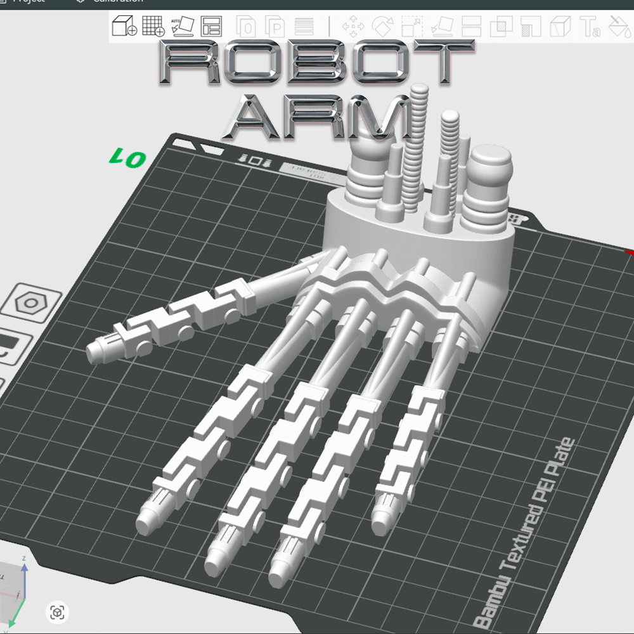Click the Add plate grid icon
Screen dimensions: 634x634
[x=153, y=26]
